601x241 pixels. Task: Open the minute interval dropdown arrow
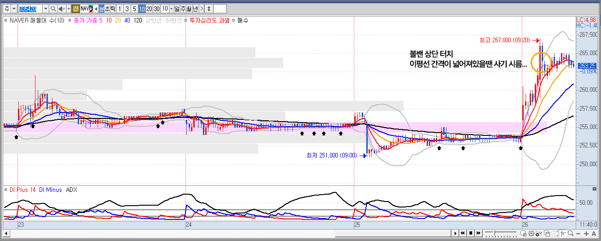pos(171,9)
